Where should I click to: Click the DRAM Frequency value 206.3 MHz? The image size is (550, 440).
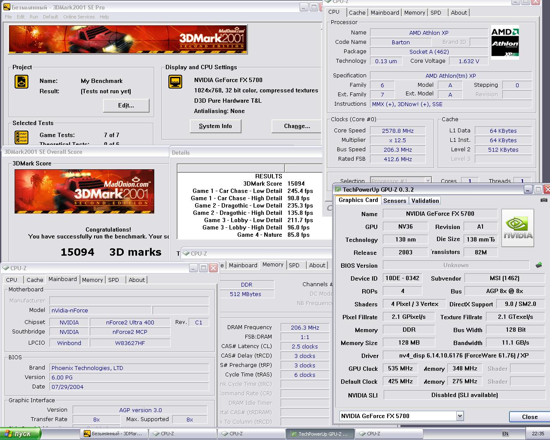click(x=305, y=327)
